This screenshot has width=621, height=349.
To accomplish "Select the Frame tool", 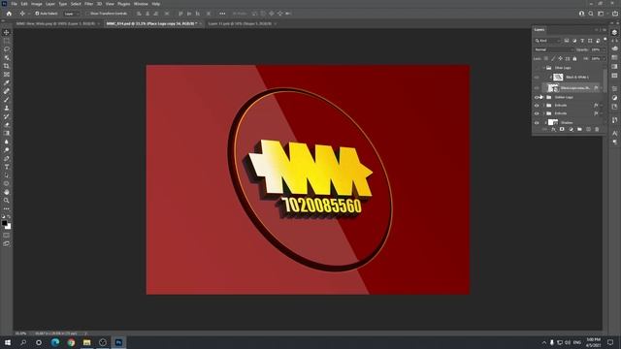I will [7, 75].
